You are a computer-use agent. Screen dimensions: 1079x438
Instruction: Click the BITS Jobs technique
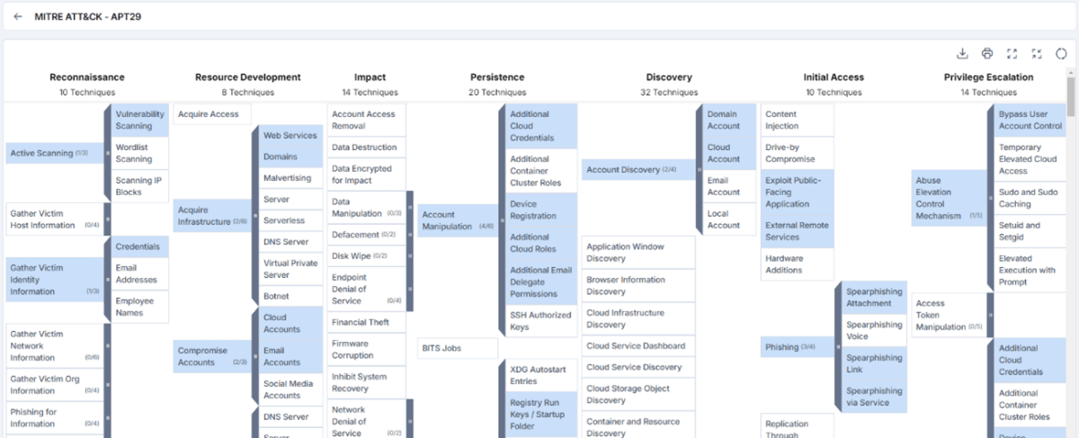pos(457,348)
